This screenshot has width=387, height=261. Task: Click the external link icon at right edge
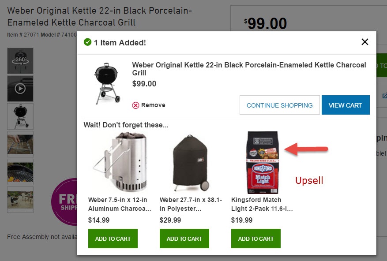click(x=384, y=96)
